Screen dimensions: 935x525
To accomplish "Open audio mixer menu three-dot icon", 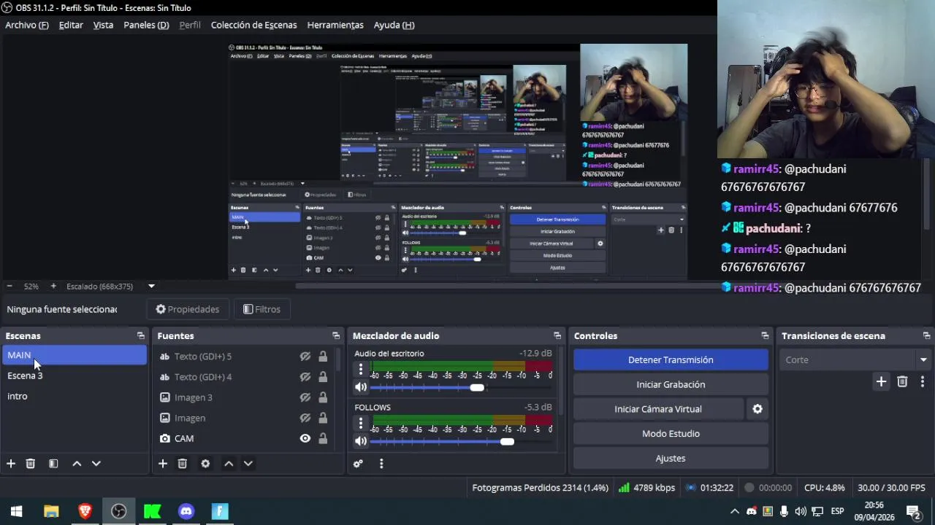I will click(381, 464).
